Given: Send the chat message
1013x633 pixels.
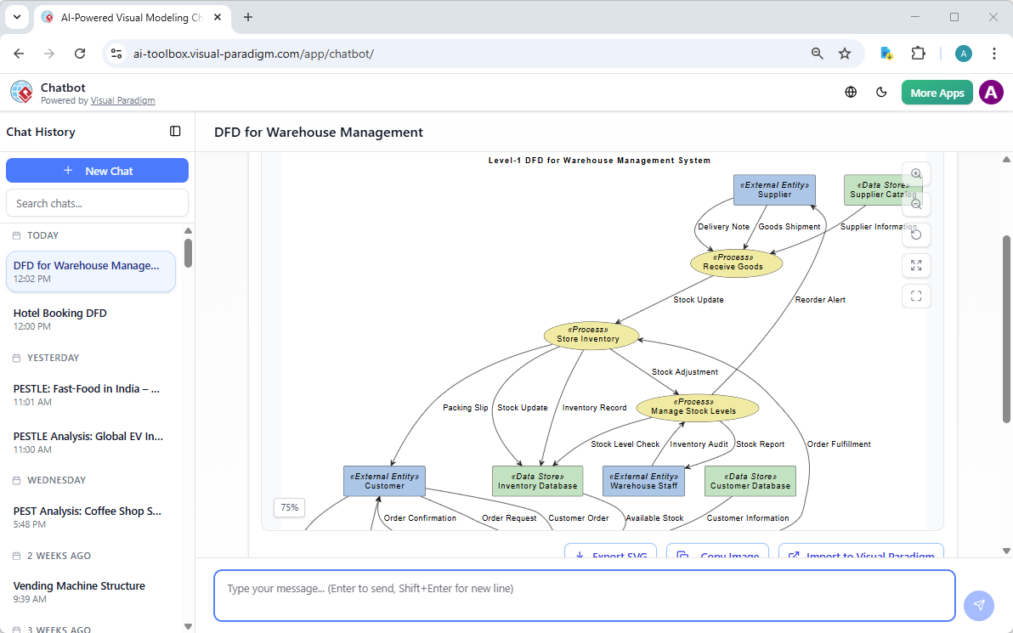Looking at the screenshot, I should pos(979,605).
